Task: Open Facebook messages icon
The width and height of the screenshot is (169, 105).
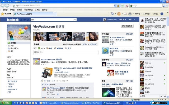Action: point(25,20)
